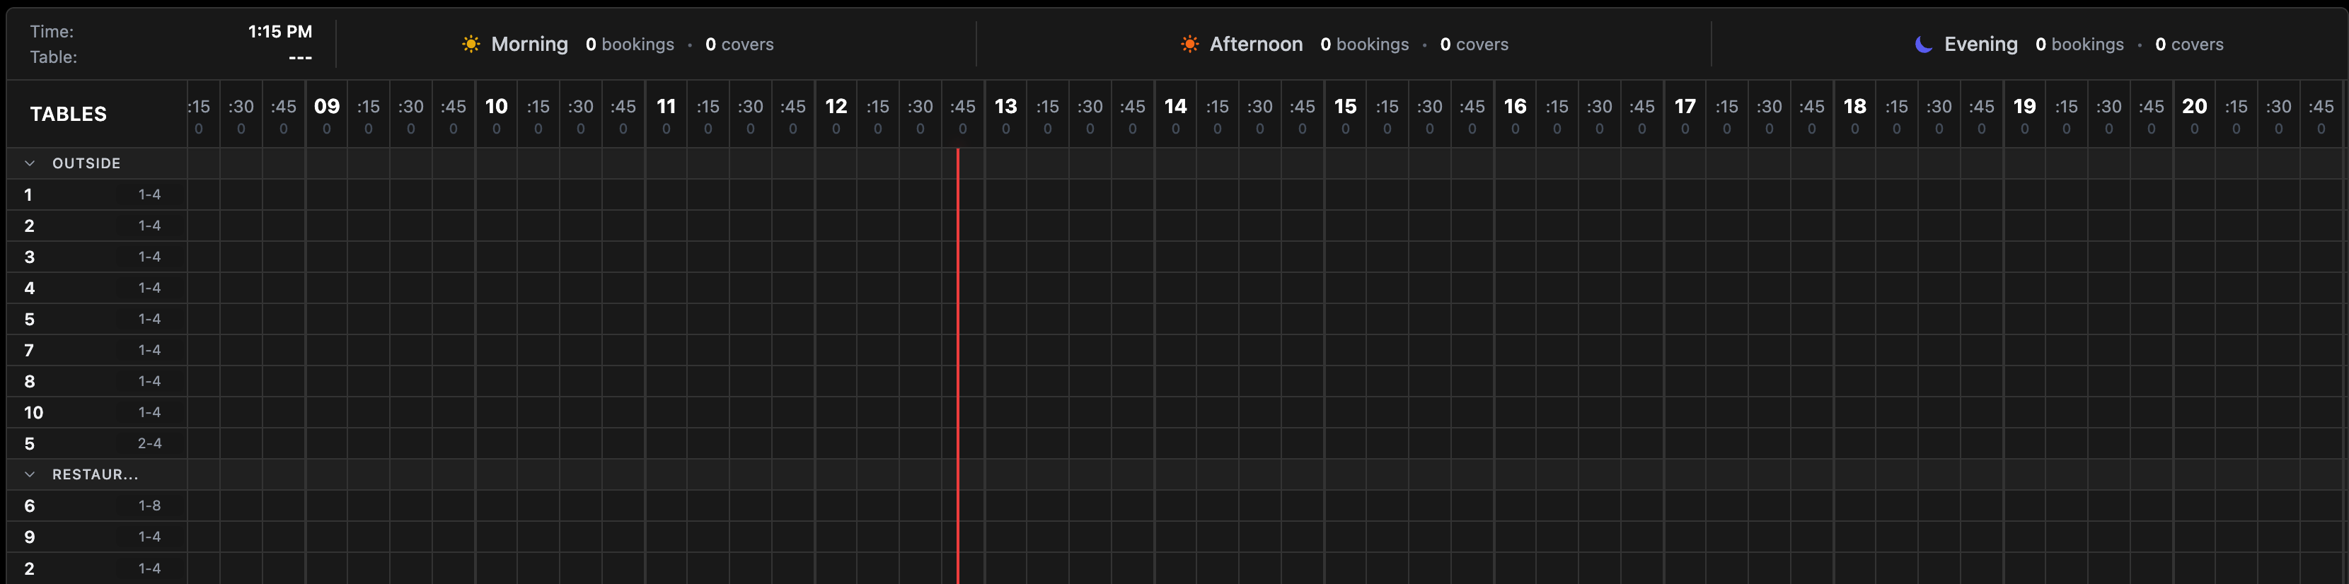Select table 1 in the Outside list
This screenshot has width=2349, height=584.
pos(29,195)
